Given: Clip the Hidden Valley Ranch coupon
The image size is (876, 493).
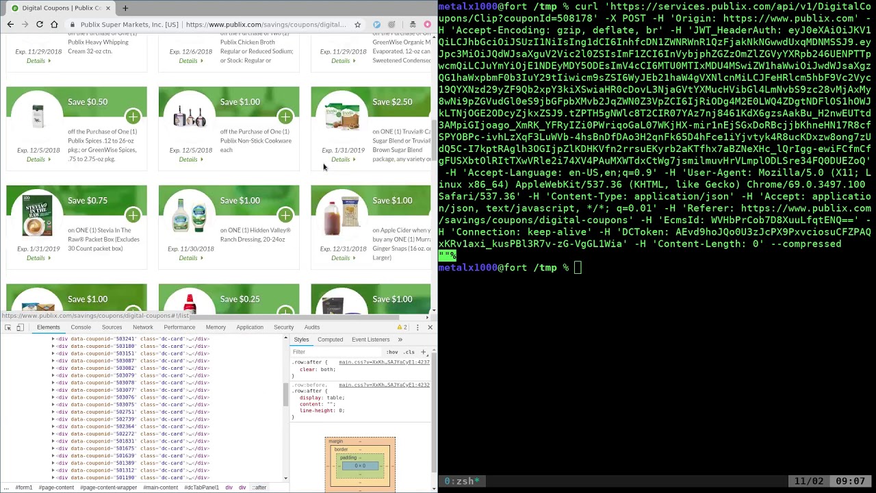Looking at the screenshot, I should [285, 214].
